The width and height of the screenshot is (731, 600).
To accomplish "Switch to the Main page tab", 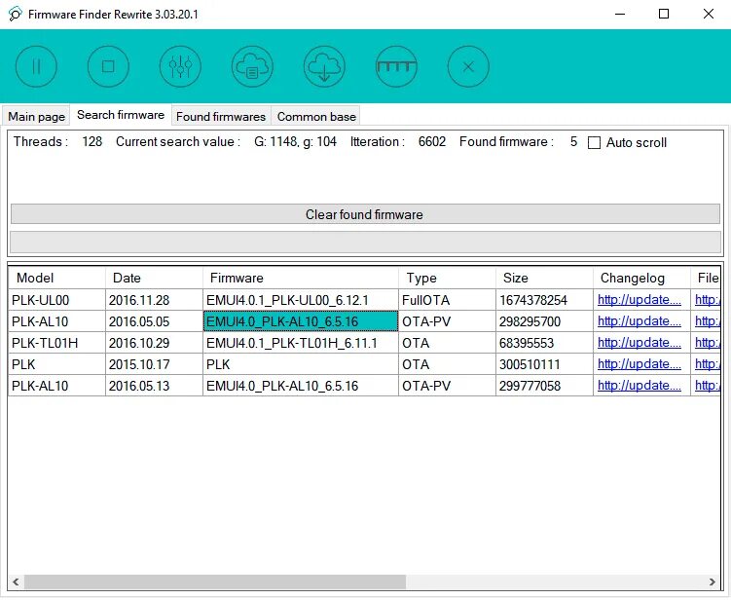I will click(36, 117).
